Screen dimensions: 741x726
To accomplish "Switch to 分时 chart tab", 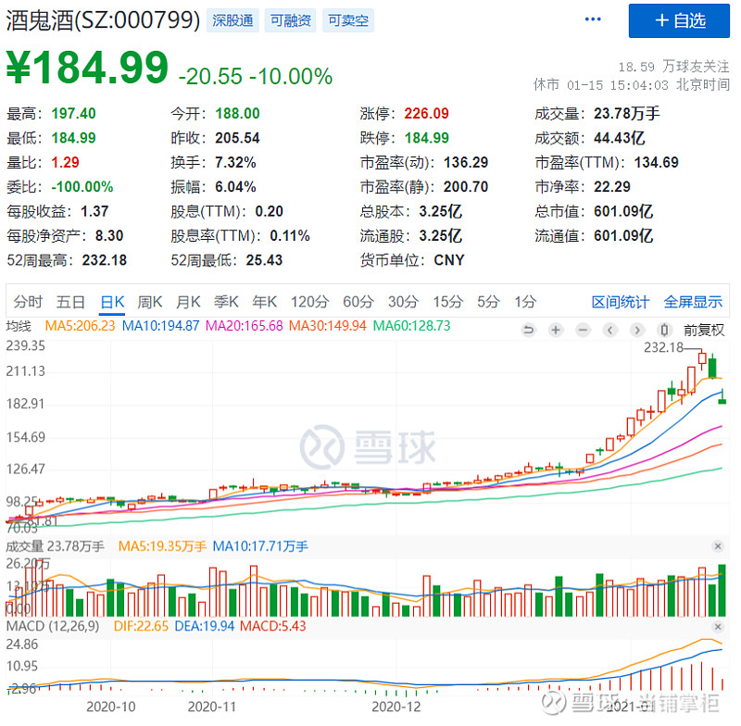I will pyautogui.click(x=28, y=301).
